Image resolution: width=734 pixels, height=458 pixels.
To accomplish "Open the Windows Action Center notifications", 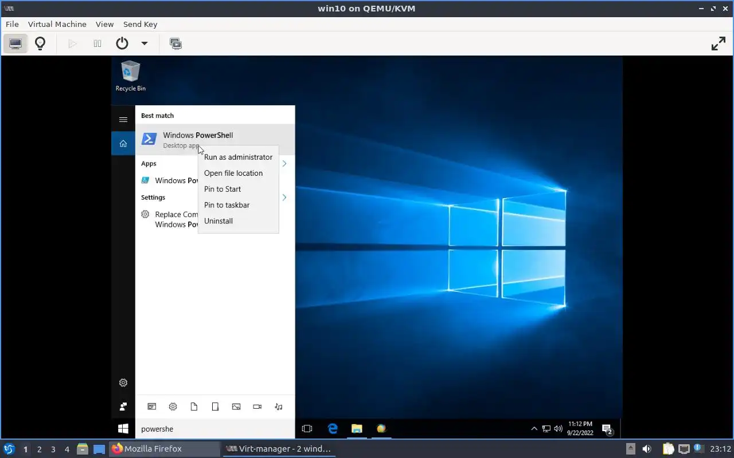I will [608, 429].
